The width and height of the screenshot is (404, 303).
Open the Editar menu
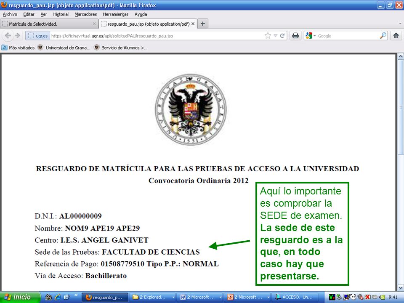[x=29, y=14]
